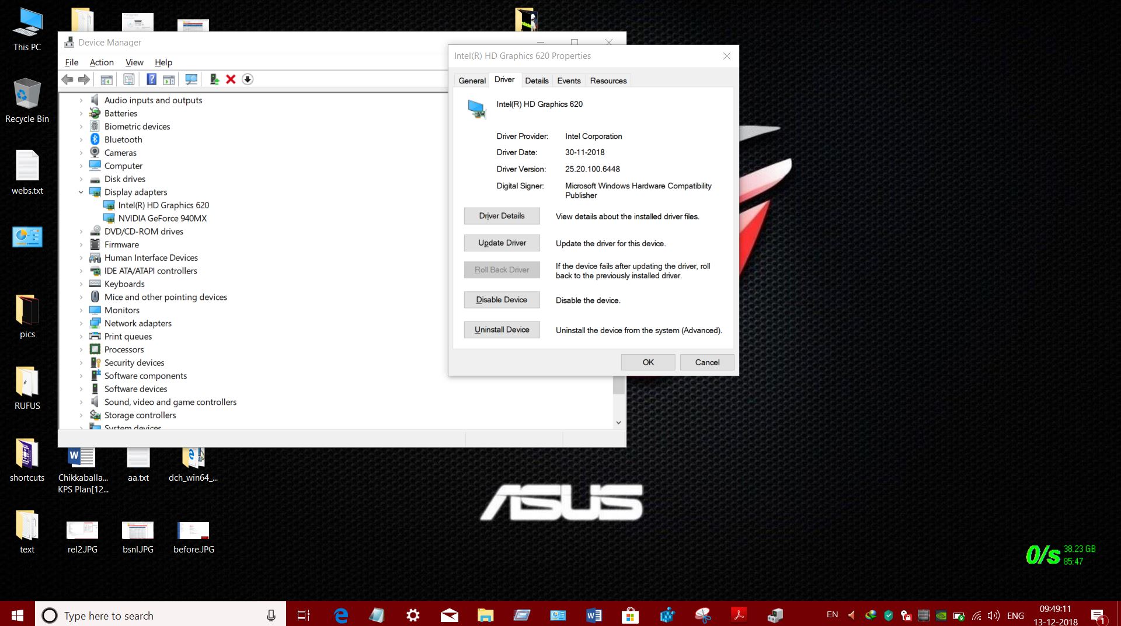Open the Action menu
This screenshot has width=1121, height=626.
102,62
